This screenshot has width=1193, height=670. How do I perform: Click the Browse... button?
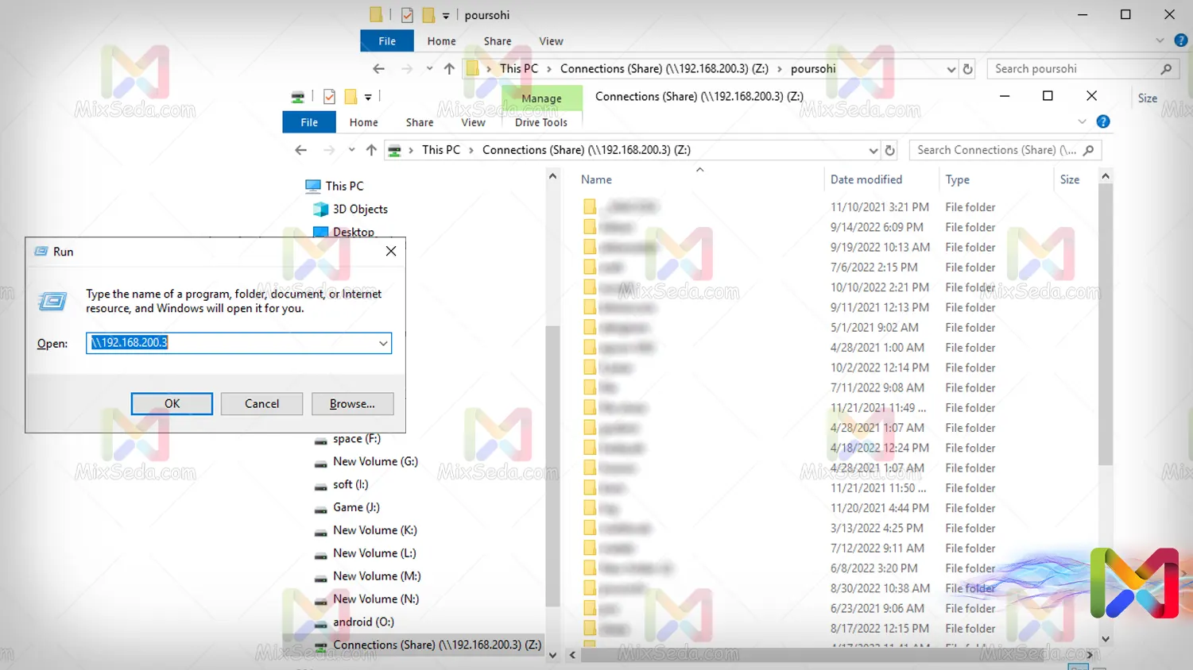(x=352, y=403)
